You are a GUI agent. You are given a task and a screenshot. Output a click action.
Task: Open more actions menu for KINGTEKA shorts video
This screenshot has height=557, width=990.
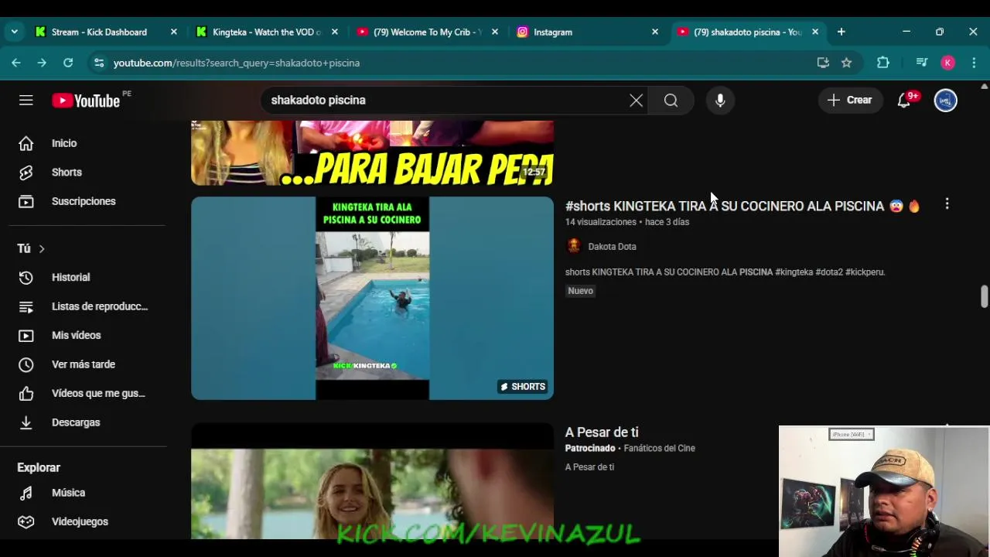pyautogui.click(x=947, y=204)
